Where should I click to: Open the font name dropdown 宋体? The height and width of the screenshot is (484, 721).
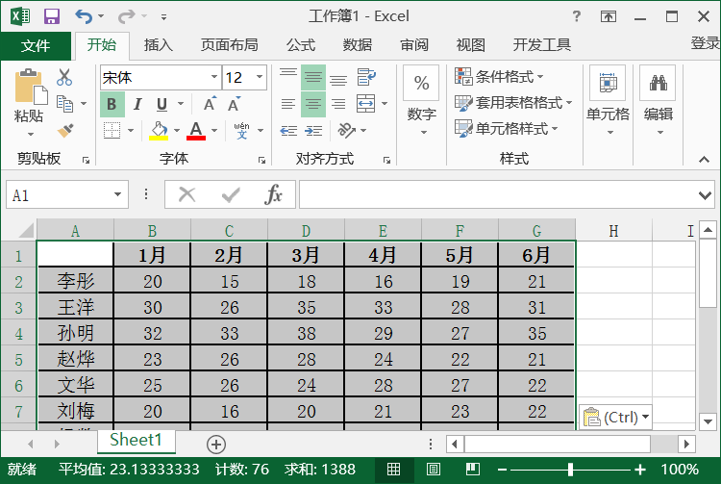pos(214,77)
